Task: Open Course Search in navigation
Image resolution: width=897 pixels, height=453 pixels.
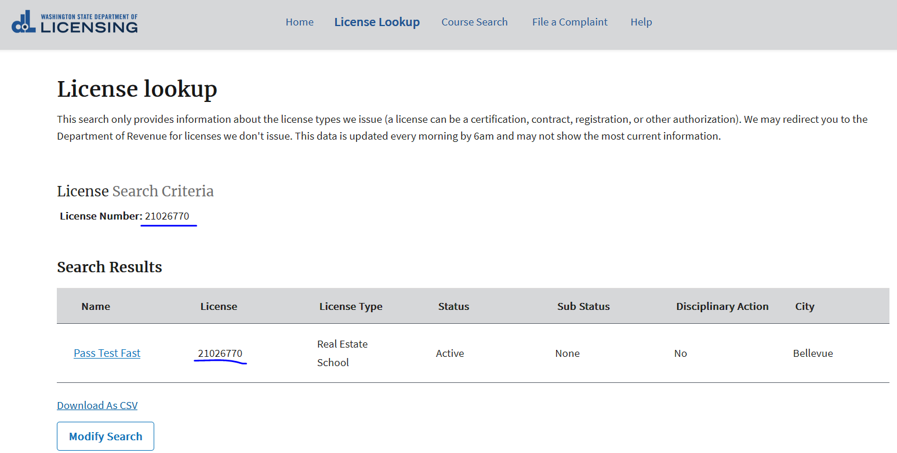Action: (474, 22)
